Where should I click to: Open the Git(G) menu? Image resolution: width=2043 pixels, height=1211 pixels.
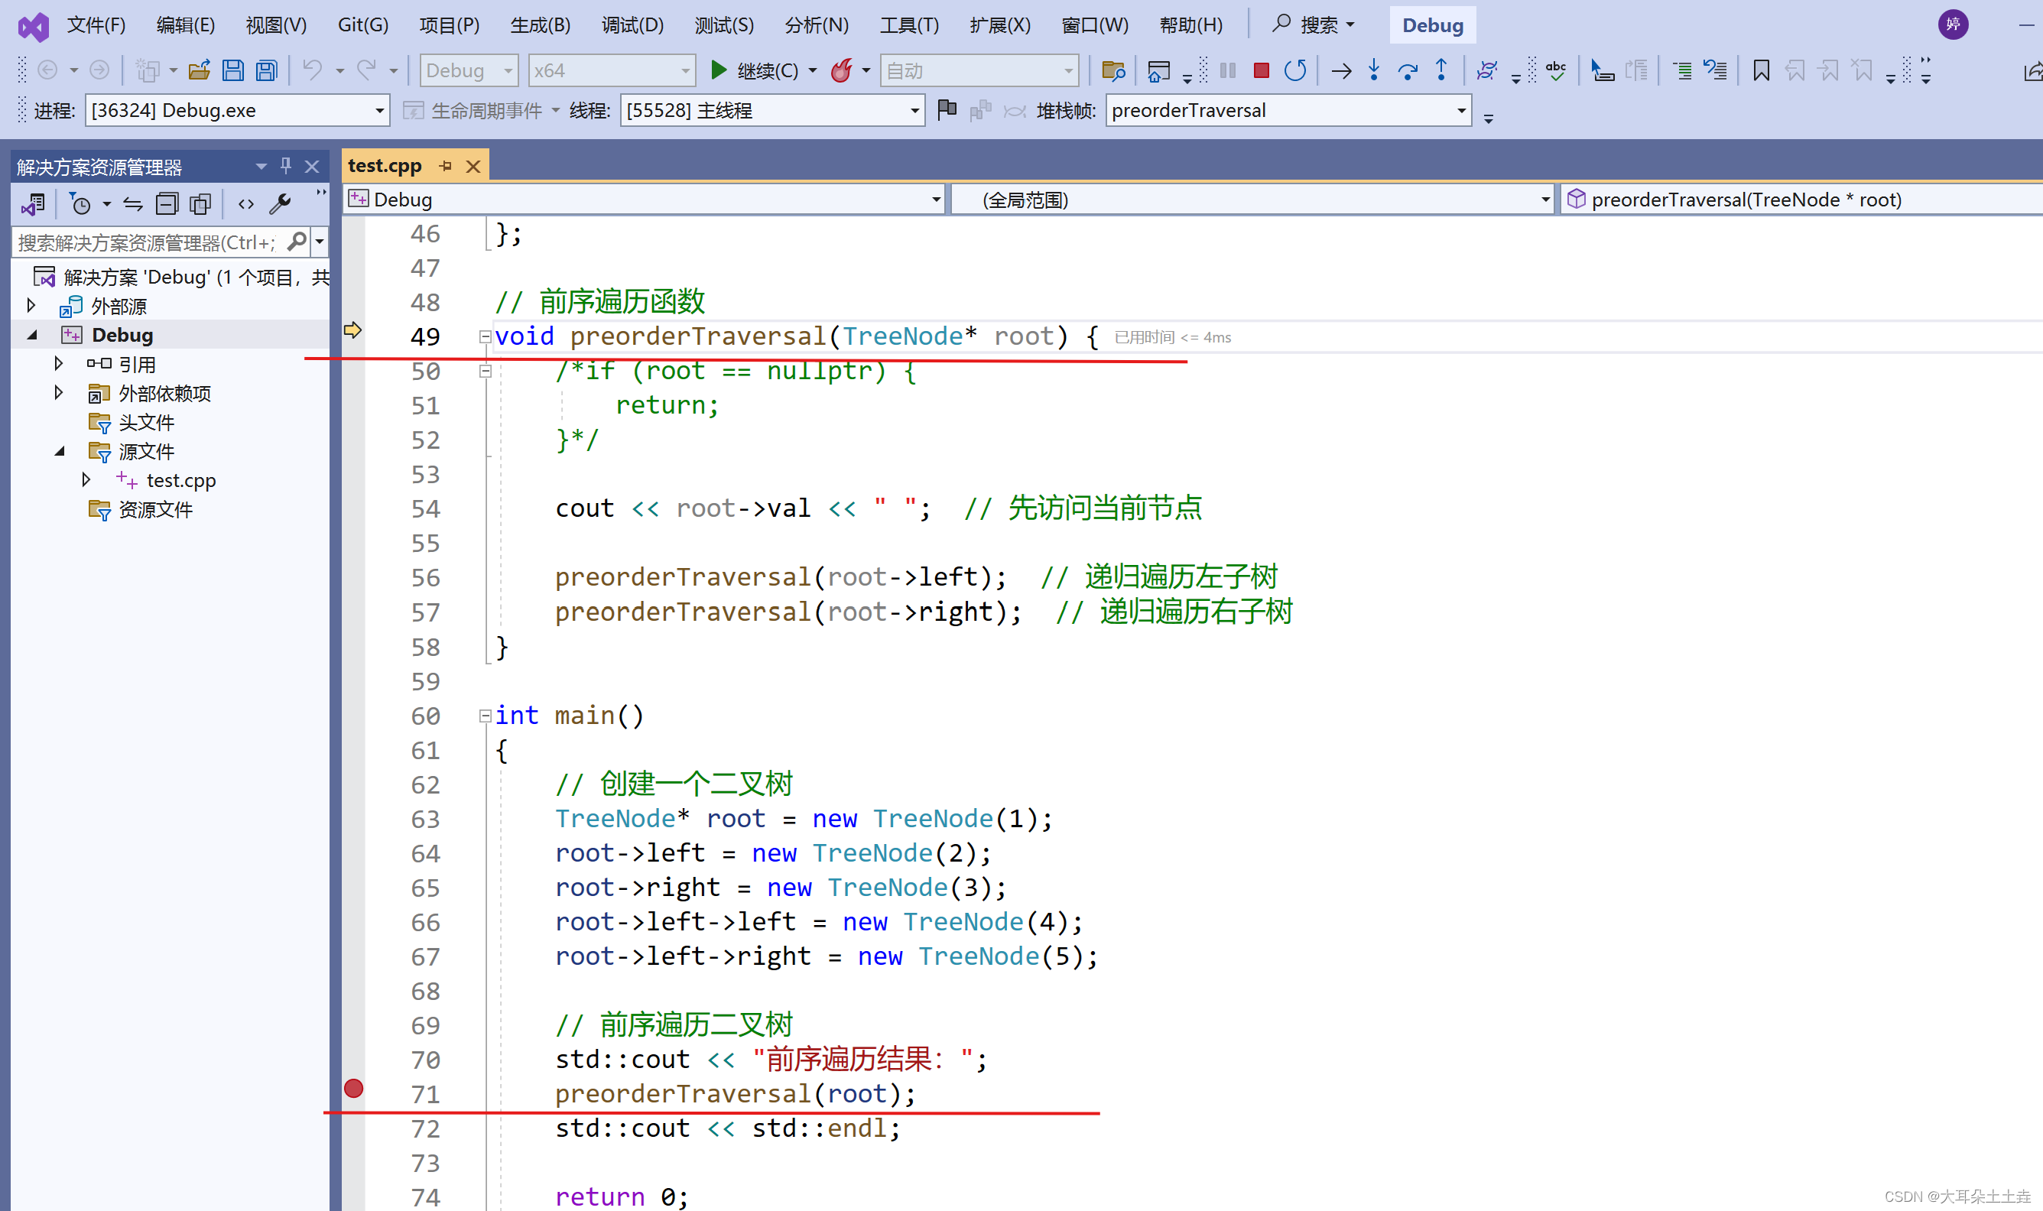pyautogui.click(x=363, y=25)
